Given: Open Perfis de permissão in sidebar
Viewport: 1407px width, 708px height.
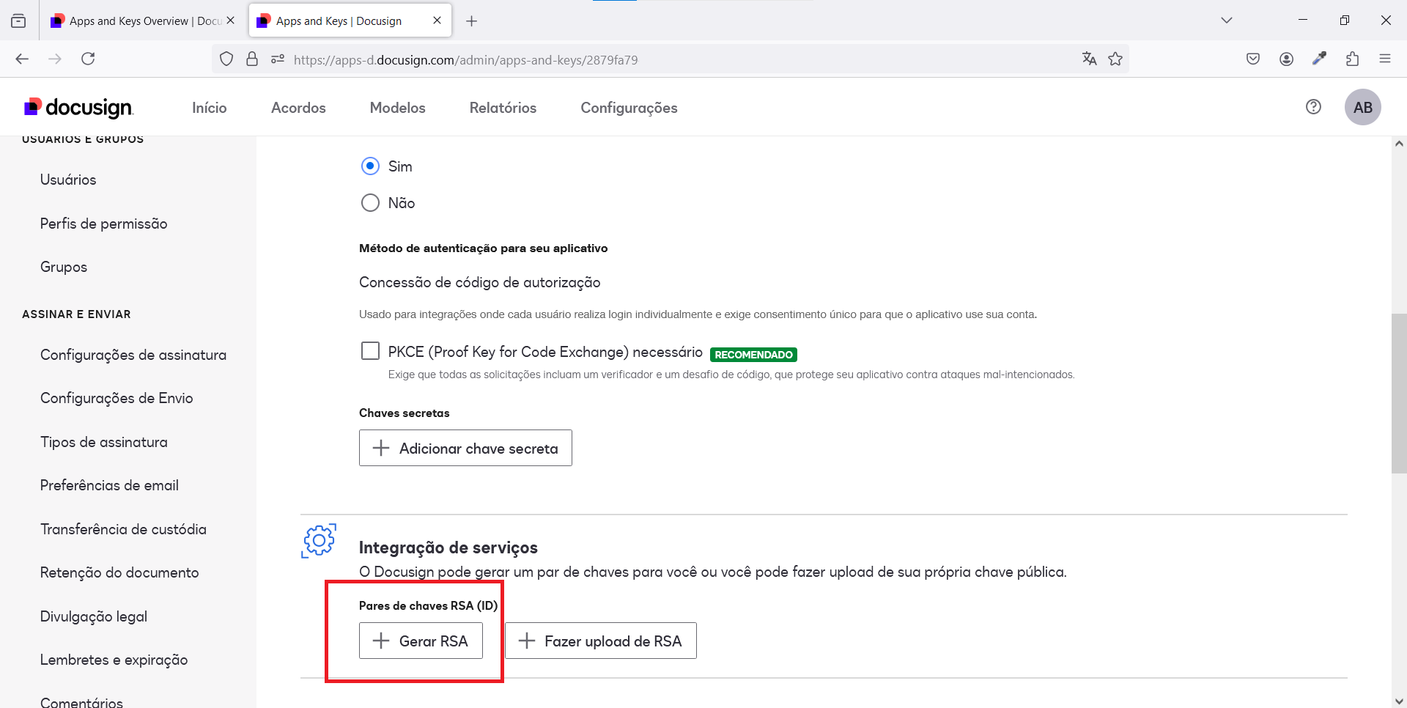Looking at the screenshot, I should 103,224.
